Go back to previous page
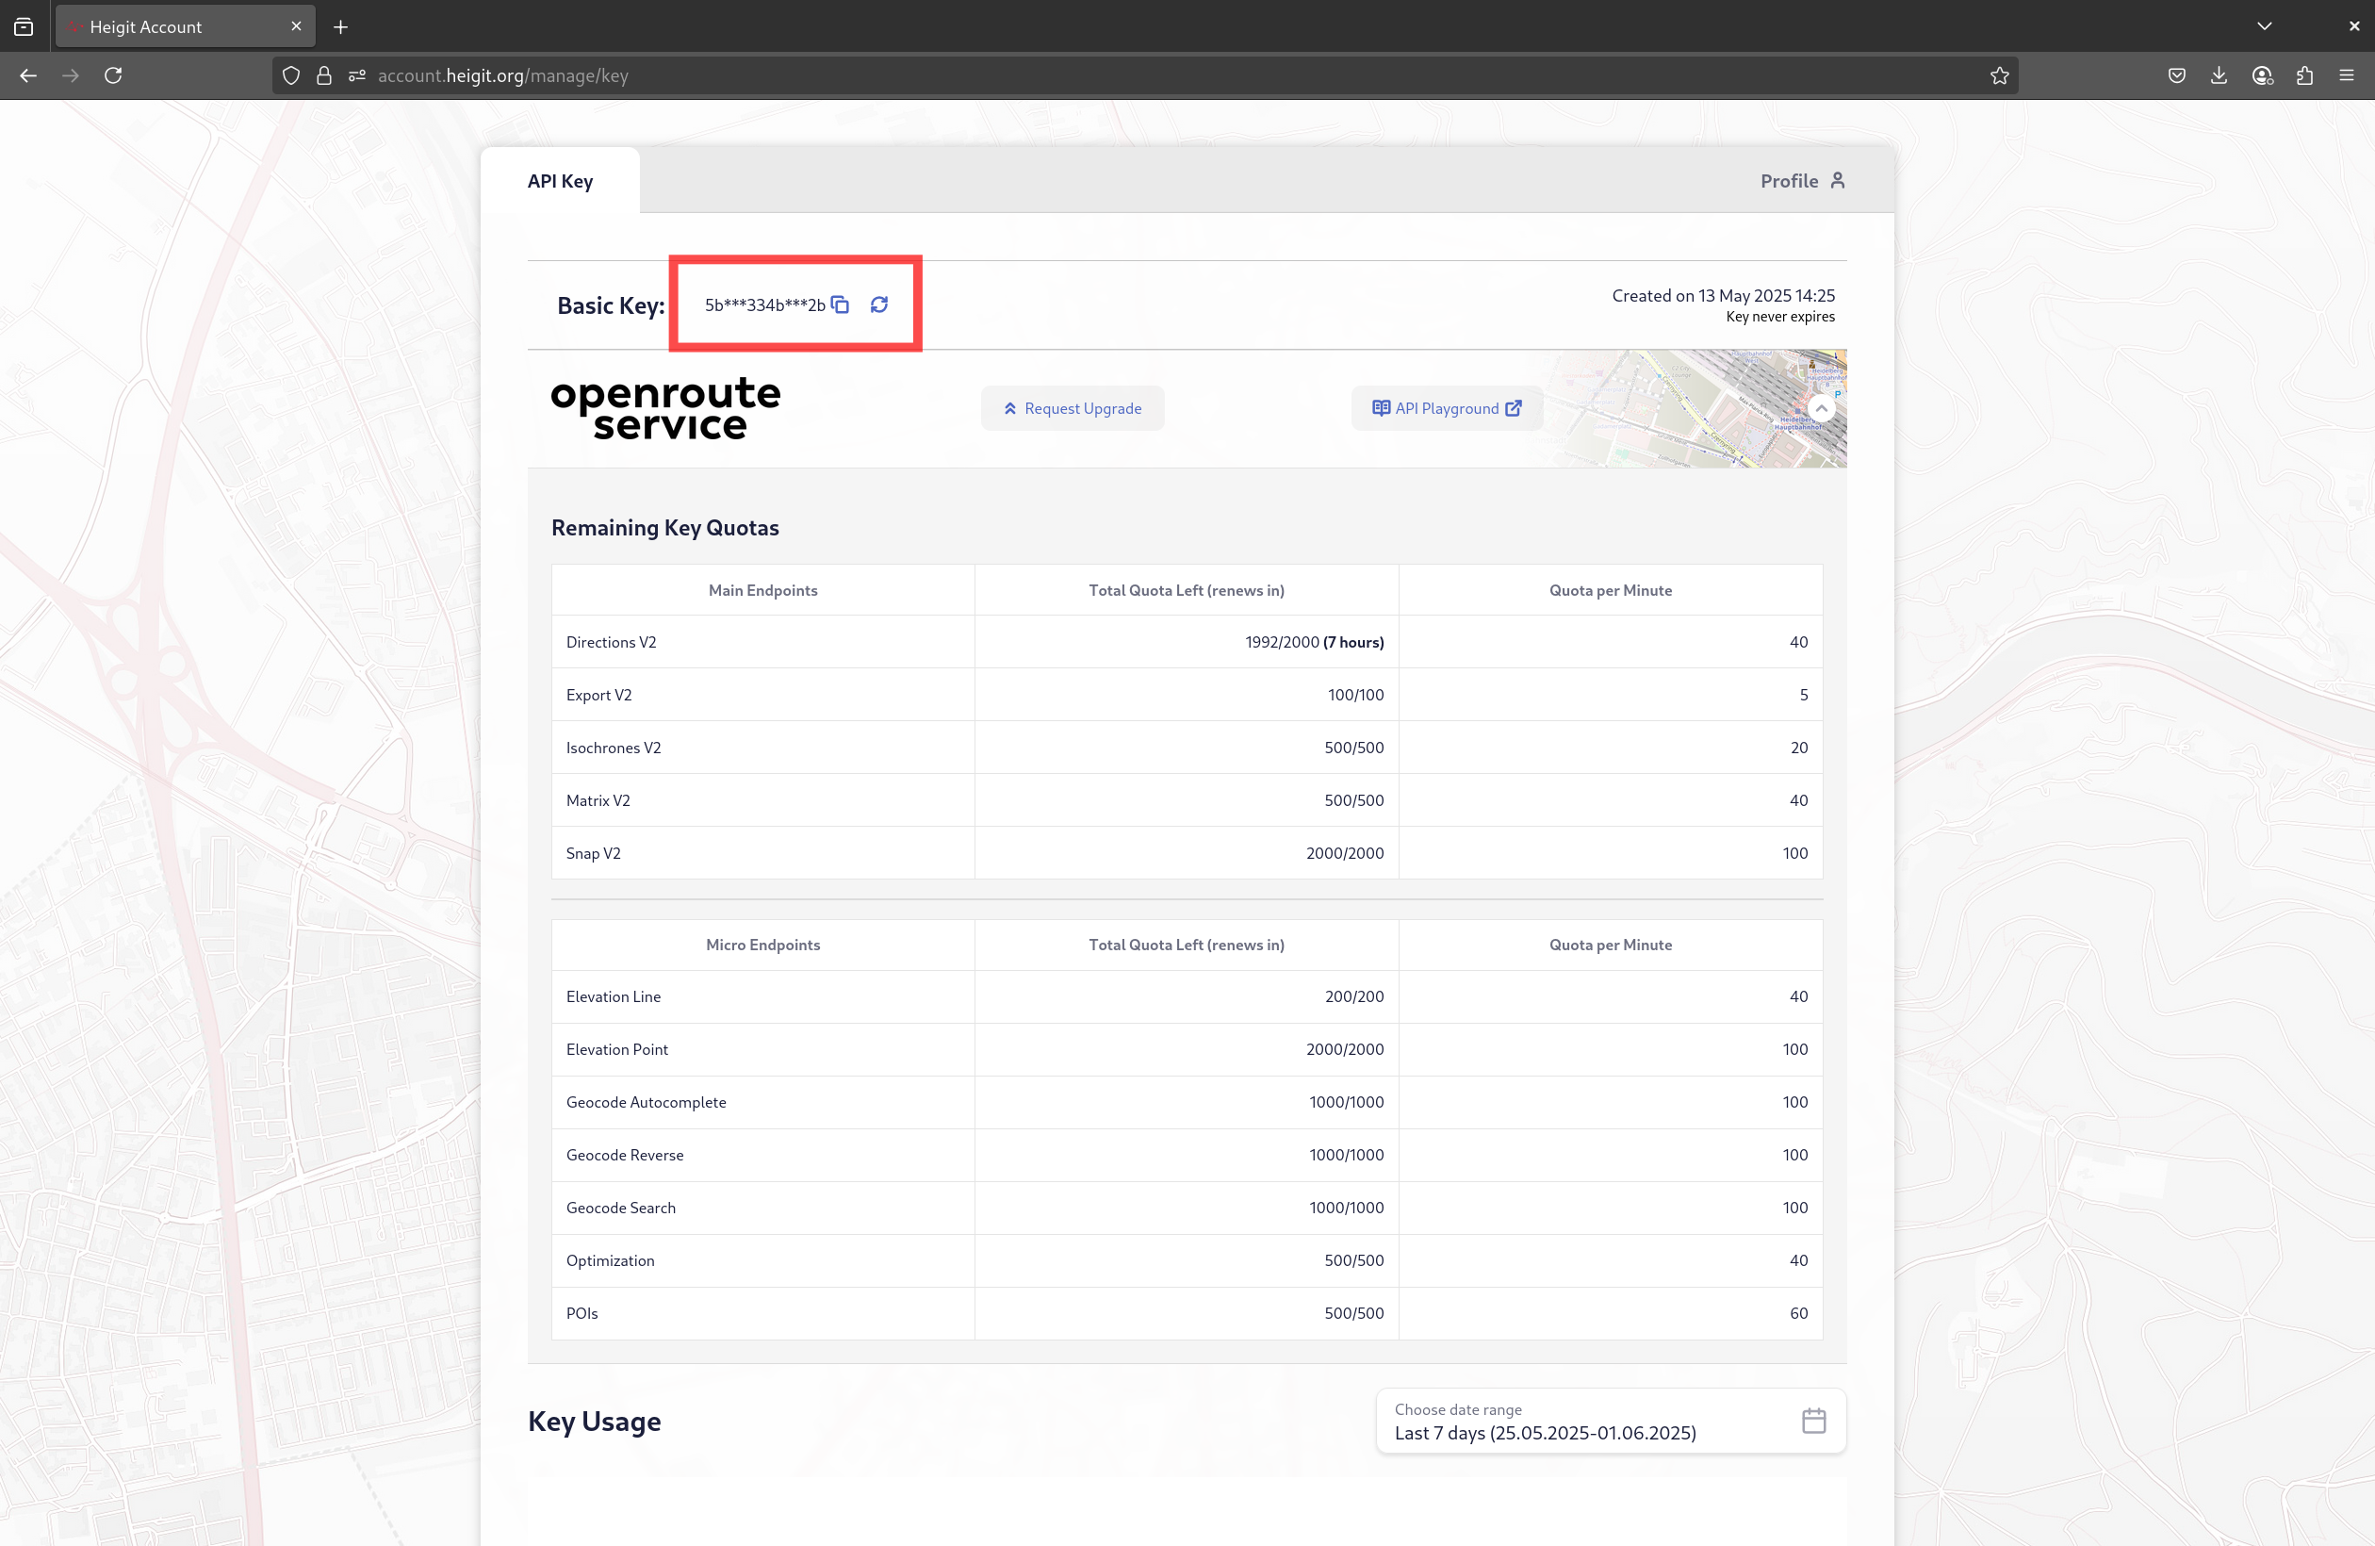The image size is (2375, 1546). 28,75
